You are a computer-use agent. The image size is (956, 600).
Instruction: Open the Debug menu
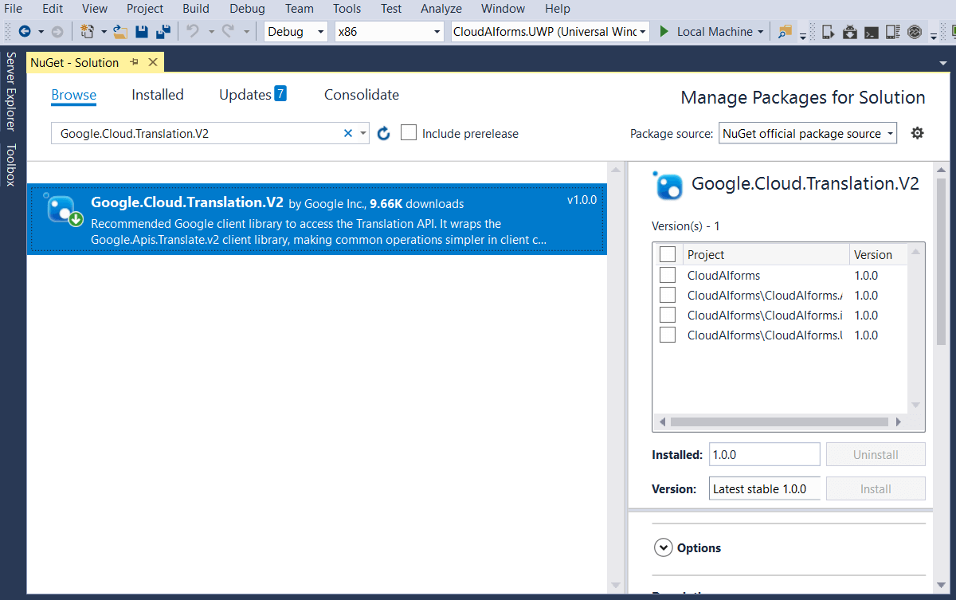(x=247, y=9)
